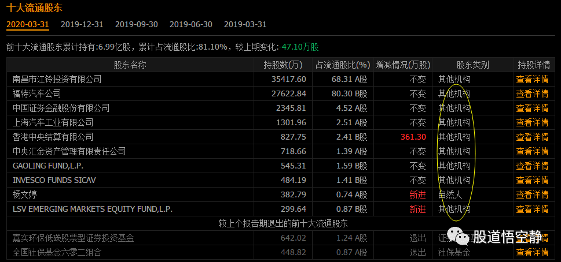Open 查看详情 for 南昌市江铃投资有限公司

[x=532, y=79]
